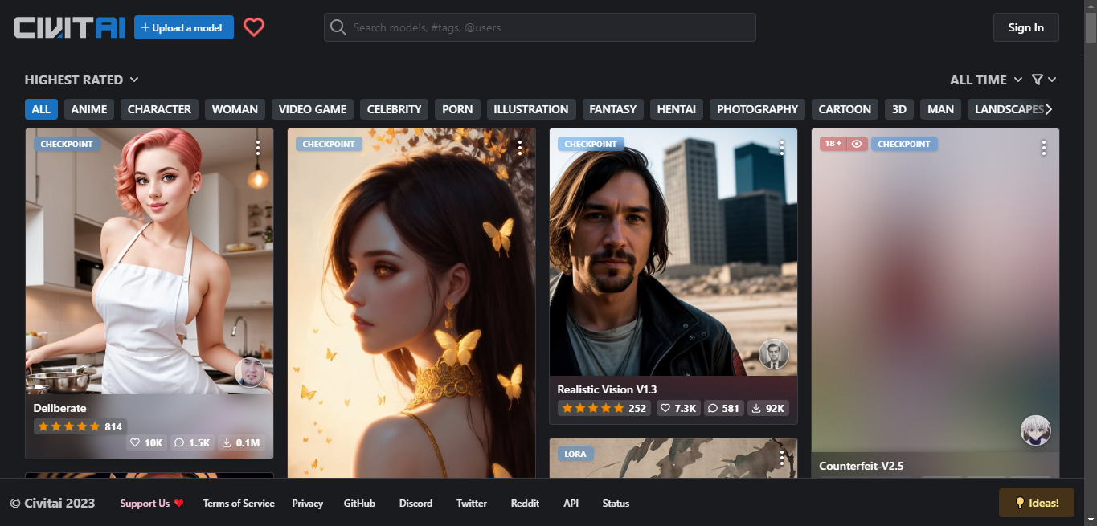
Task: Visit the Discord footer link
Action: (415, 504)
